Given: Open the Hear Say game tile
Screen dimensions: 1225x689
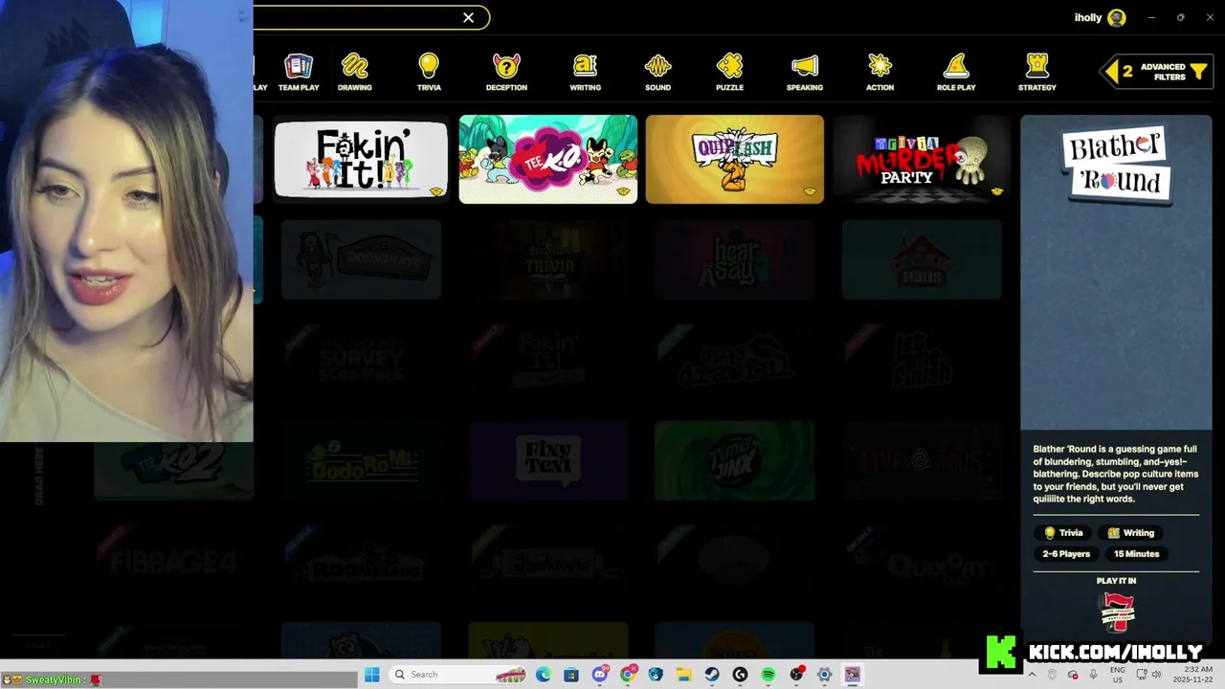Looking at the screenshot, I should (734, 259).
